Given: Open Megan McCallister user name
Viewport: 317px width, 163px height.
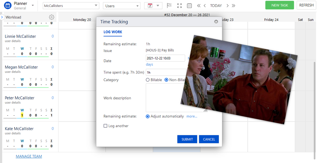Looking at the screenshot, I should 21,67.
